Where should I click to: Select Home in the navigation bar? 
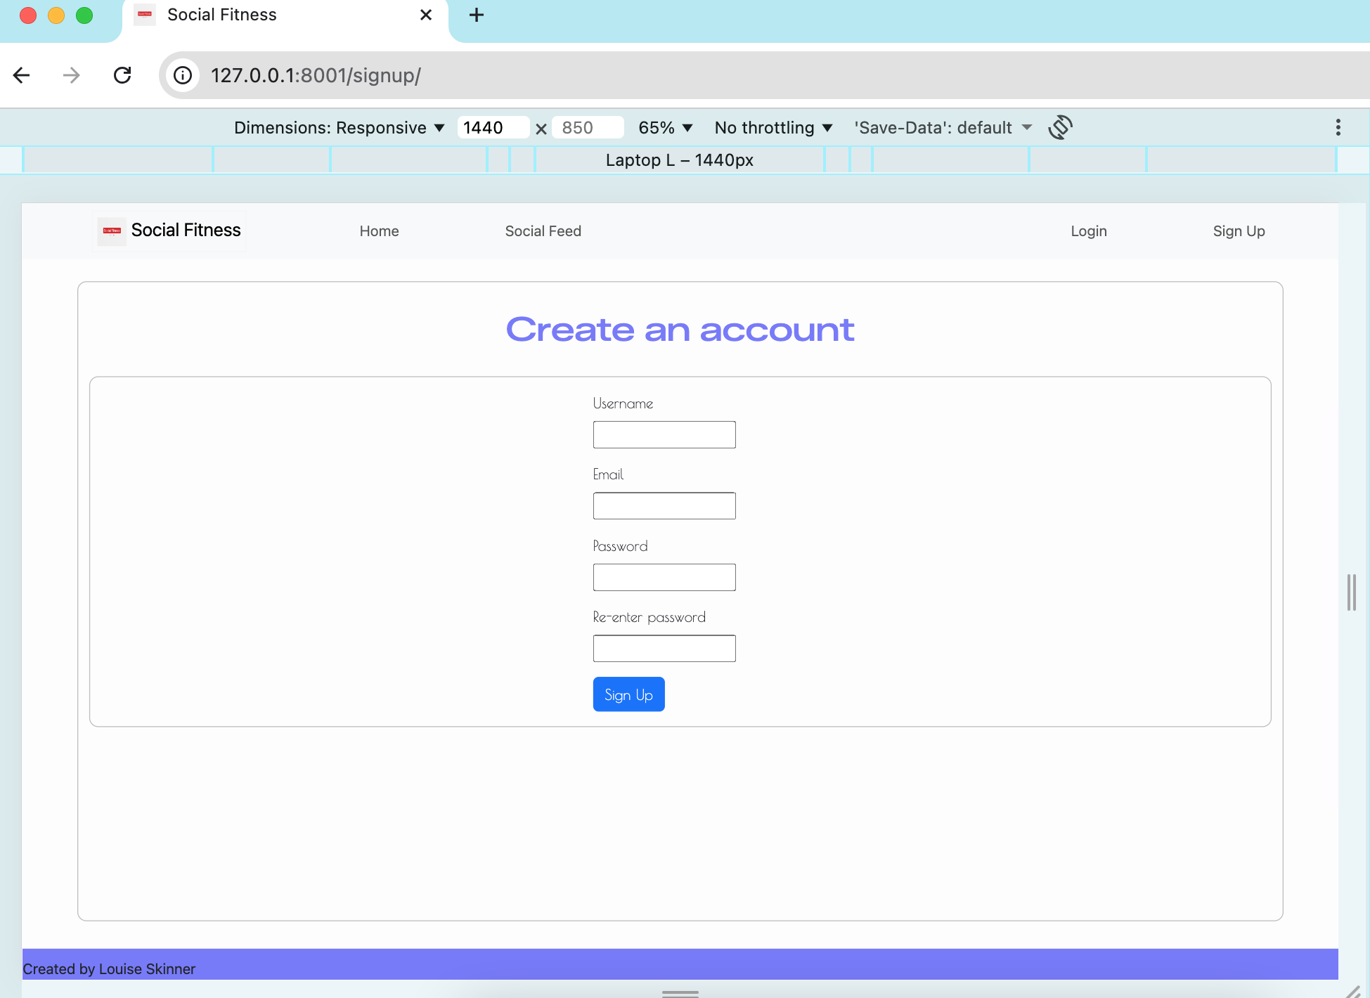[x=379, y=231]
